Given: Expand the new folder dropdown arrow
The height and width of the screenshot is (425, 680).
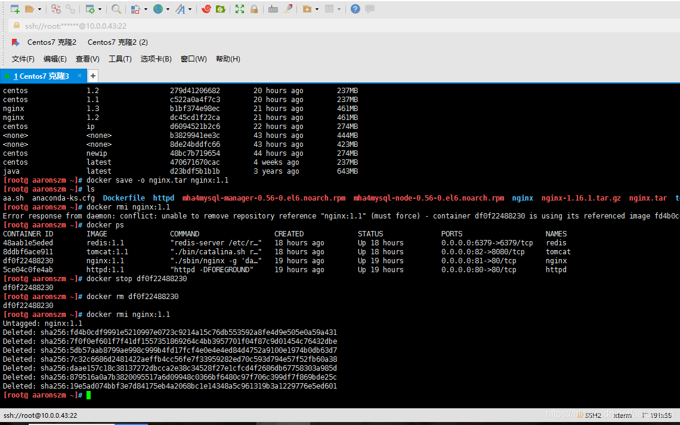Looking at the screenshot, I should tap(317, 9).
